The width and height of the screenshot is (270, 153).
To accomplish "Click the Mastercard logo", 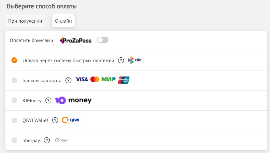I will [x=95, y=79].
